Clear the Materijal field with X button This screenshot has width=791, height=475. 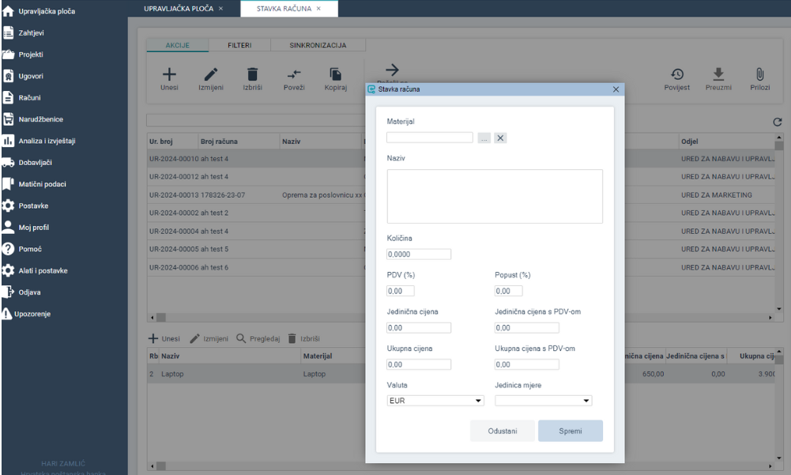501,138
